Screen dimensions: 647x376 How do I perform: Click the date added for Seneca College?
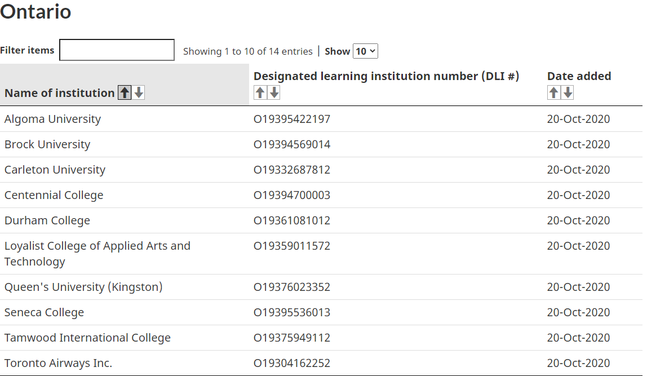578,312
